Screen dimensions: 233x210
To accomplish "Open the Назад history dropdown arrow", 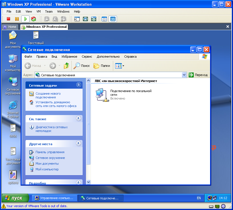I will tap(45, 66).
